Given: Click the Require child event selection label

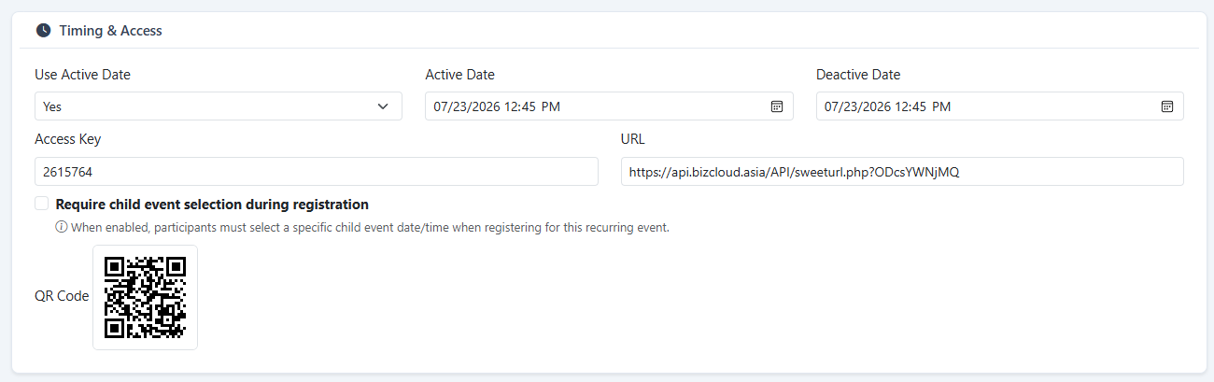Looking at the screenshot, I should pyautogui.click(x=212, y=204).
